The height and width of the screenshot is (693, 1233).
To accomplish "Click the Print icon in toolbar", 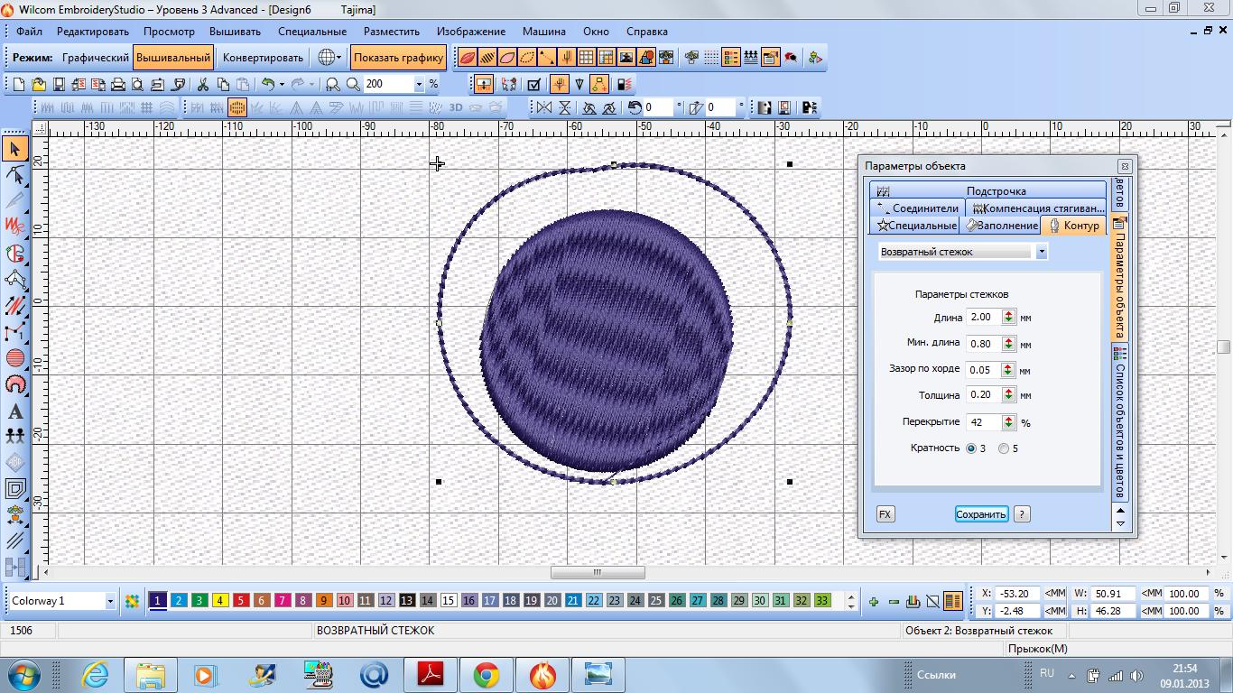I will (117, 85).
